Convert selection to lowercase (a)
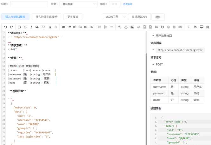Viewport: 211px width, 145px height. [56, 27]
